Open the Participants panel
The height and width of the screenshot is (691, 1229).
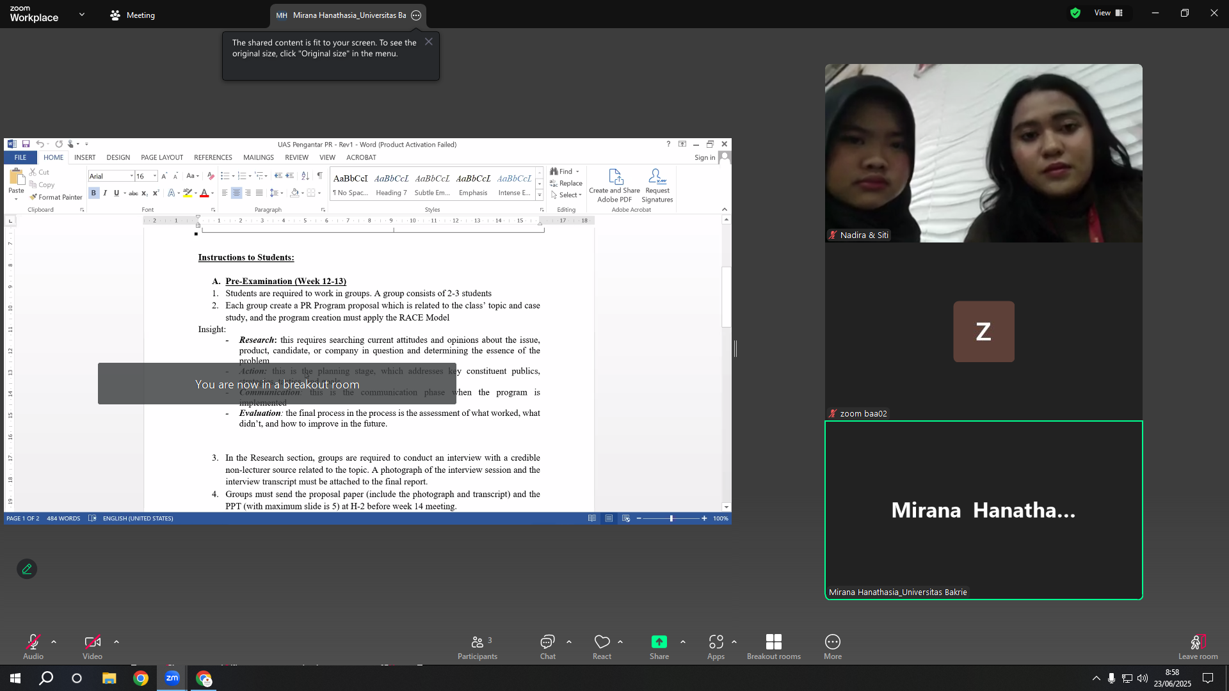click(x=478, y=646)
